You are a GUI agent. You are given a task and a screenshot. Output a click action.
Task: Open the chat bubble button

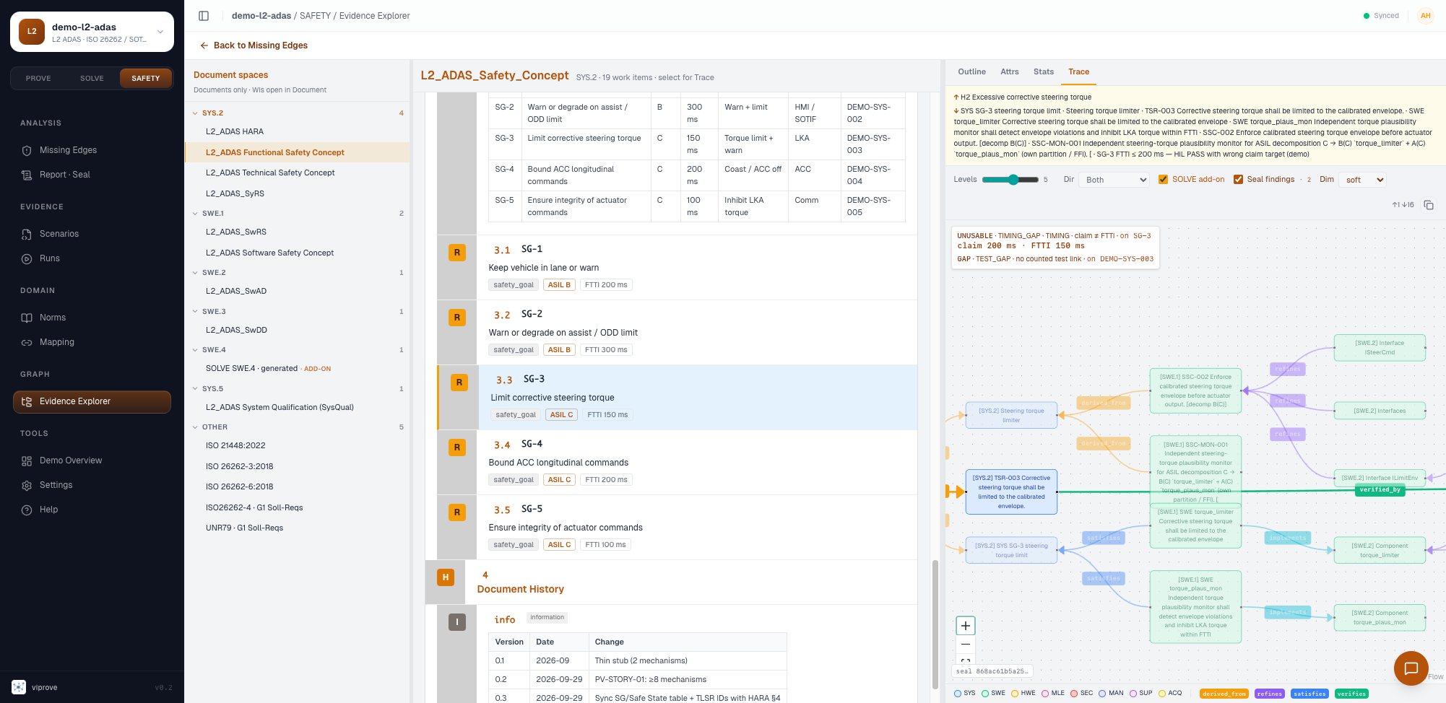click(x=1411, y=668)
